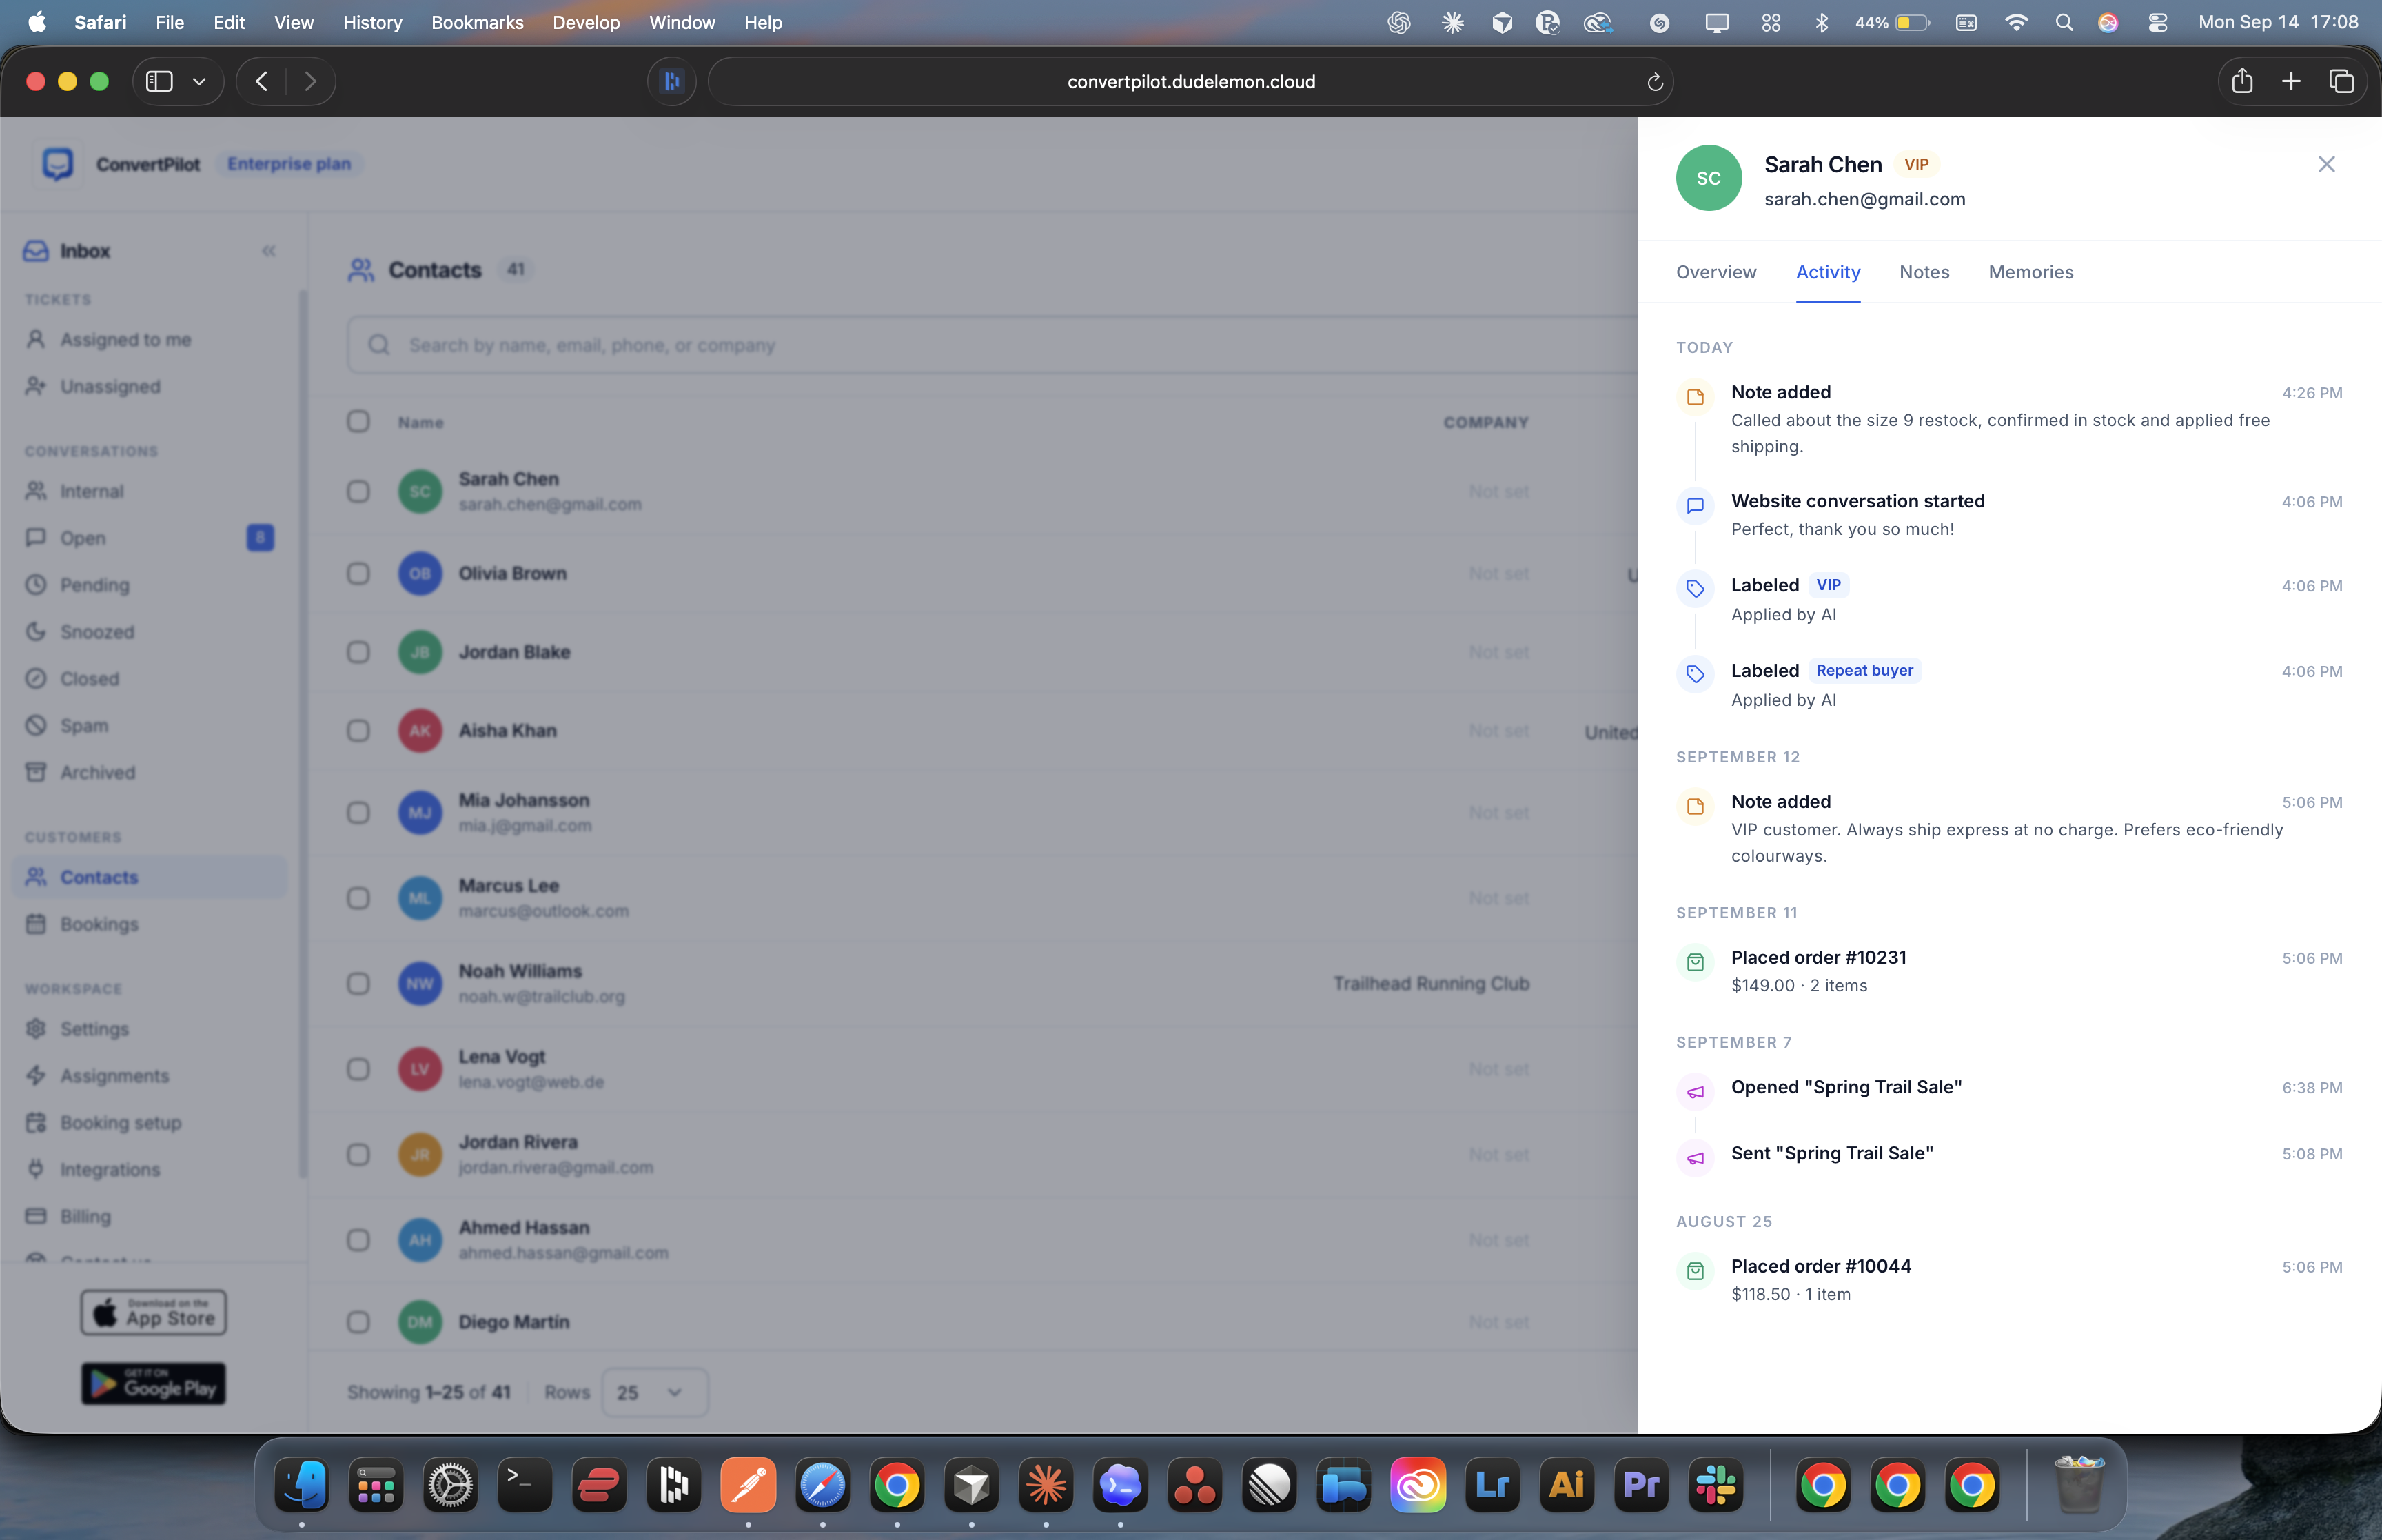This screenshot has width=2382, height=1540.
Task: Click Get it on Google Play badge
Action: click(x=153, y=1384)
